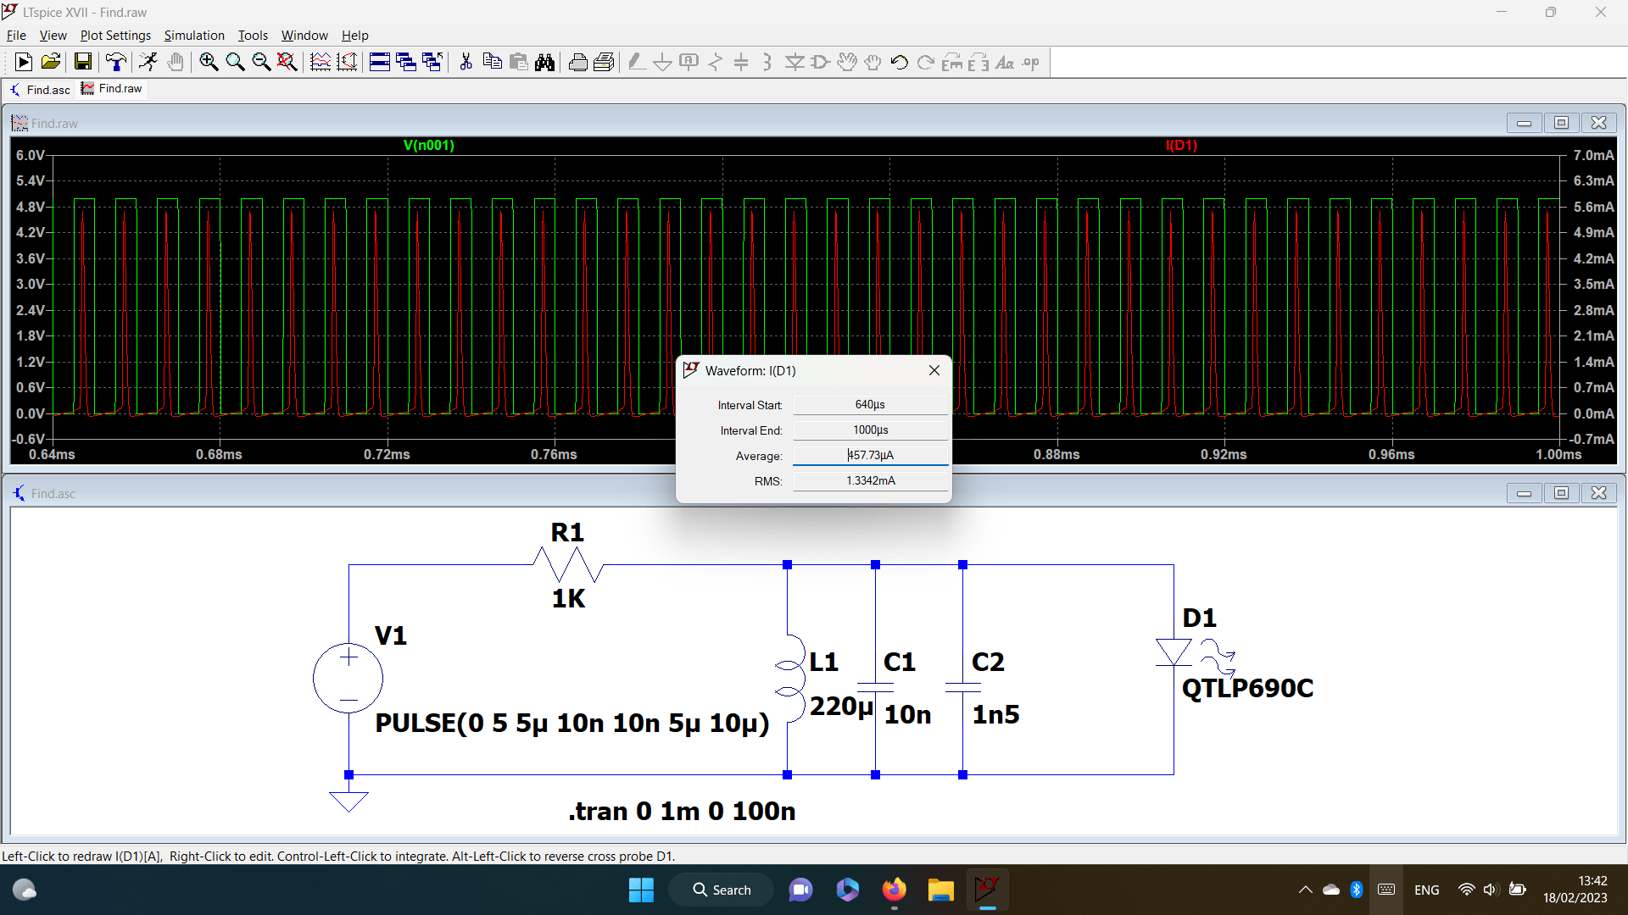Open the File menu
This screenshot has height=915, width=1628.
tap(16, 35)
